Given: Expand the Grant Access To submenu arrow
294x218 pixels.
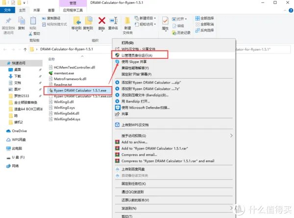Looking at the screenshot, I should pyautogui.click(x=231, y=135).
